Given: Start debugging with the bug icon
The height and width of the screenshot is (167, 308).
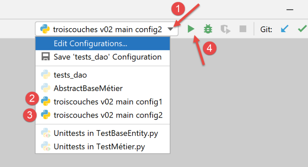Looking at the screenshot, I should 208,29.
